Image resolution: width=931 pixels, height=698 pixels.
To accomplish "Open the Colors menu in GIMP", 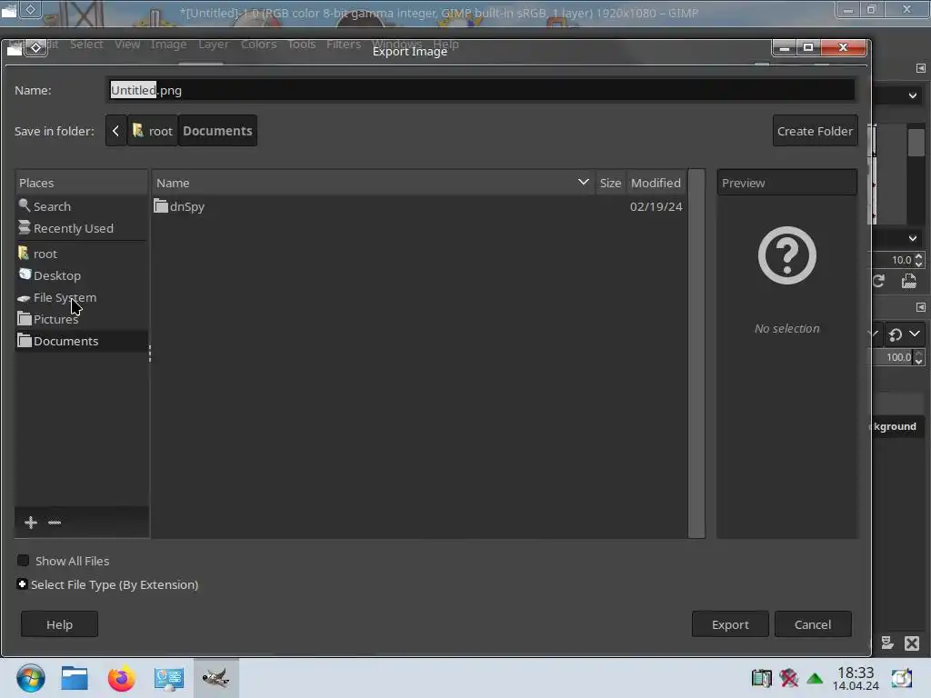I will pos(258,44).
